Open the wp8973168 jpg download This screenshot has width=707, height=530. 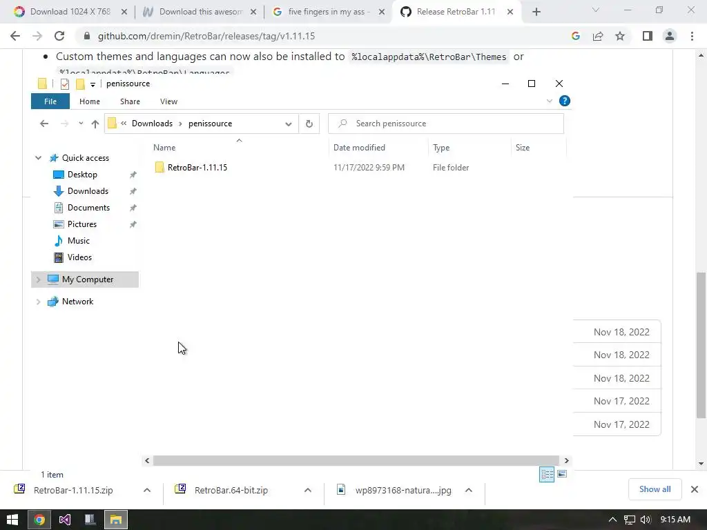pos(403,490)
